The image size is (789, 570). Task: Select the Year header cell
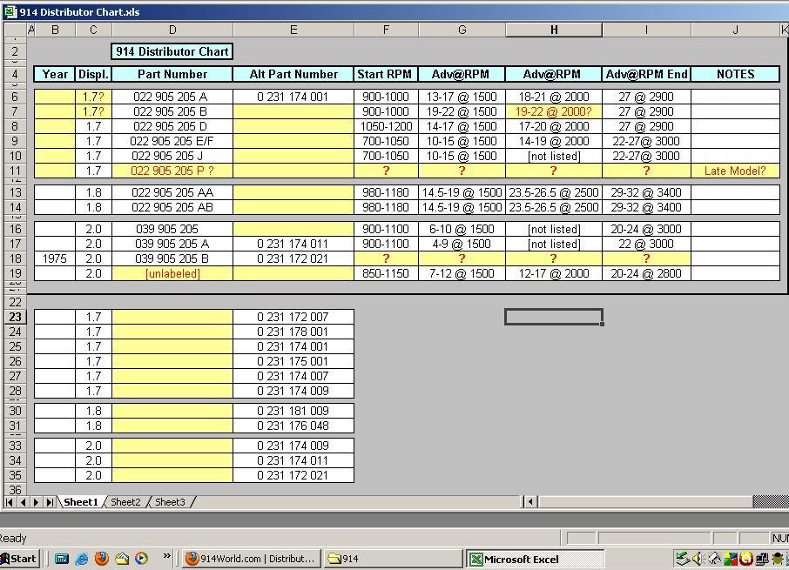[x=54, y=74]
